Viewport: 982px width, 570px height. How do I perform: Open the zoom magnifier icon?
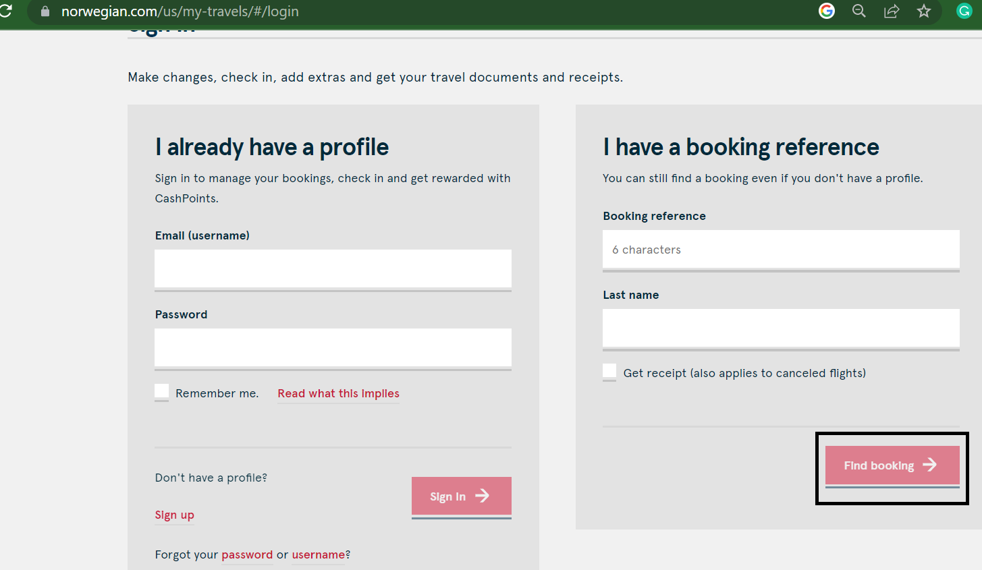point(859,11)
